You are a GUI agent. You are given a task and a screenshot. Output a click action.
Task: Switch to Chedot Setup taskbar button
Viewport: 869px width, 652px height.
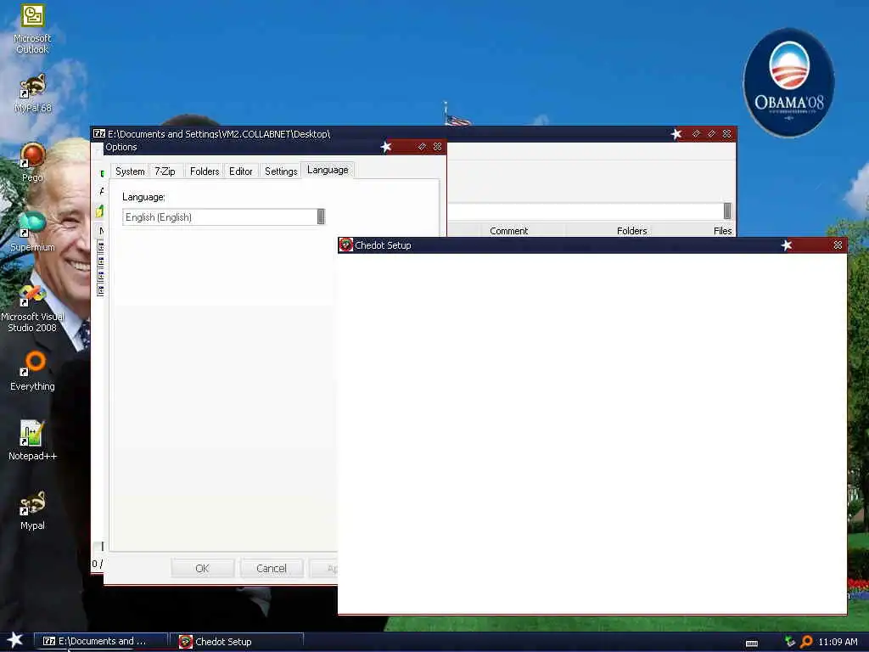coord(238,642)
